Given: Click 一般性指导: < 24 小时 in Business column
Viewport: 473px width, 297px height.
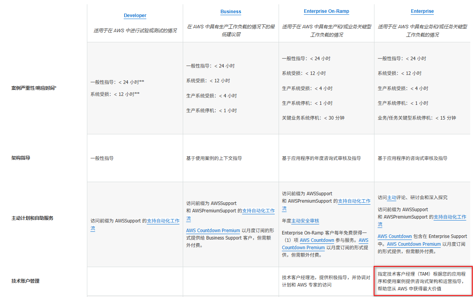Looking at the screenshot, I should (210, 66).
